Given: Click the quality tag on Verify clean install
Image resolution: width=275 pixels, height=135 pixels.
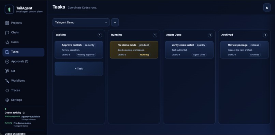Looking at the screenshot, I should point(201,45).
